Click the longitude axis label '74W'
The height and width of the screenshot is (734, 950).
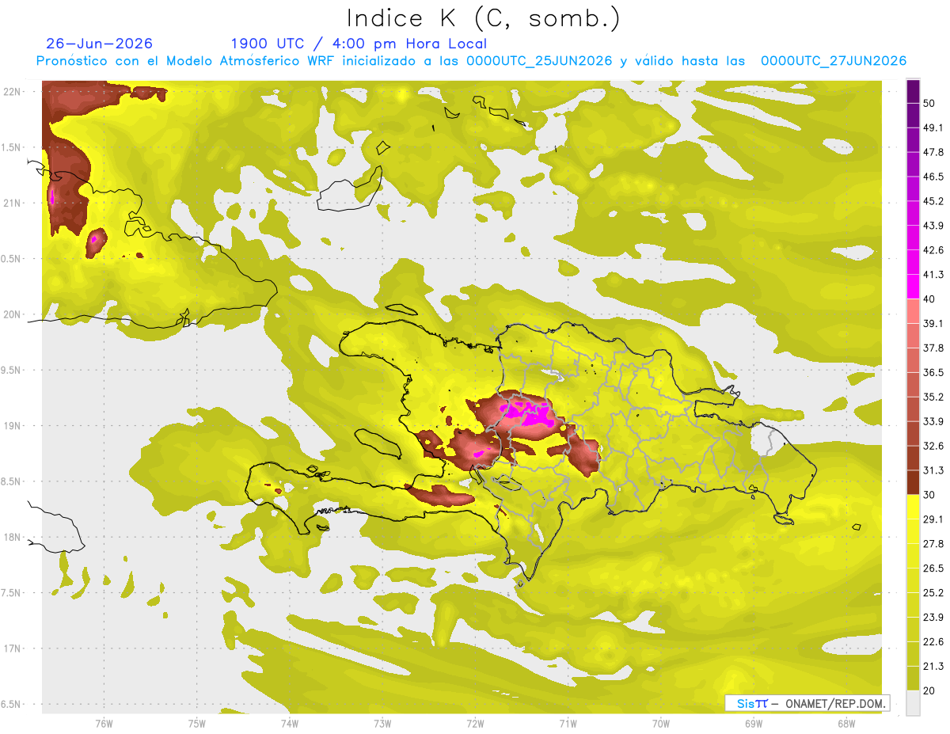click(290, 723)
